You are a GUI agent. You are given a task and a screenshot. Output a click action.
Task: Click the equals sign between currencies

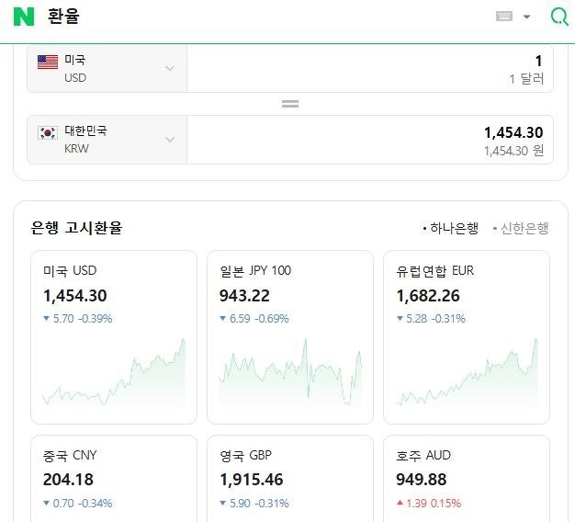290,104
